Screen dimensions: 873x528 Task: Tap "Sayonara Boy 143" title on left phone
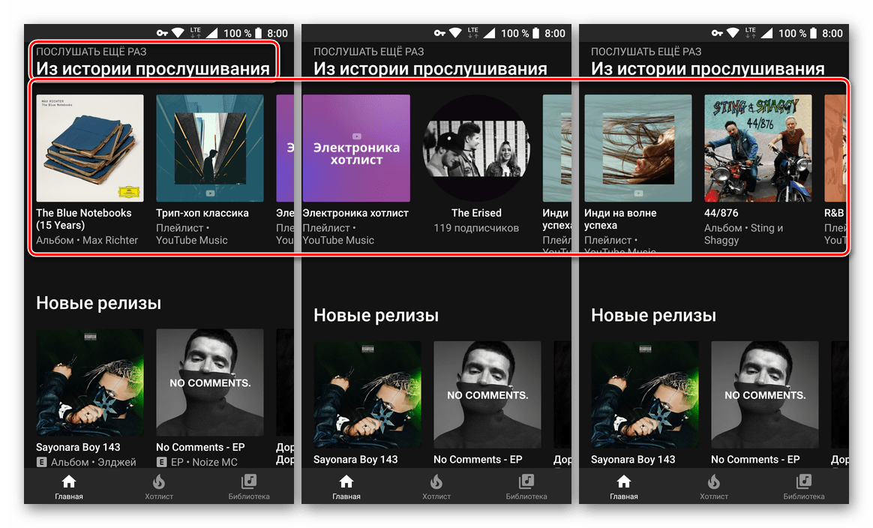pyautogui.click(x=78, y=447)
